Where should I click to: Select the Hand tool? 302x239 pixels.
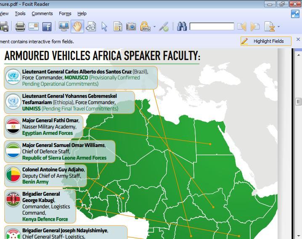click(x=77, y=26)
